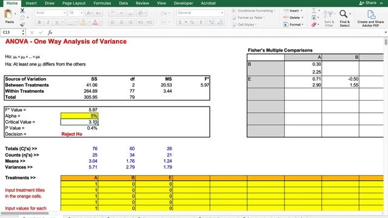Pick the yellow fill color swatch

click(83, 22)
